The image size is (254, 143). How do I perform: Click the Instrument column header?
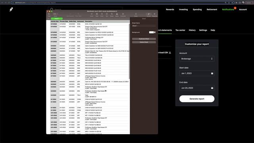pos(81,21)
